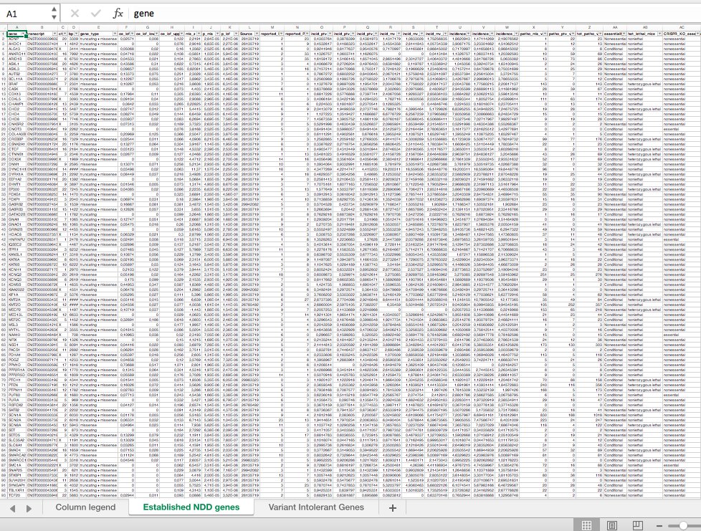This screenshot has width=701, height=531.
Task: Cancel formula entry with the X icon
Action: pos(75,14)
